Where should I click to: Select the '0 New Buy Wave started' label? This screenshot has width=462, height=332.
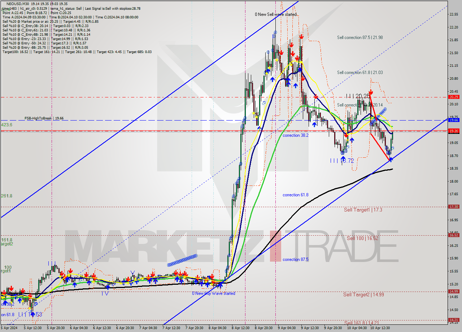click(214, 293)
